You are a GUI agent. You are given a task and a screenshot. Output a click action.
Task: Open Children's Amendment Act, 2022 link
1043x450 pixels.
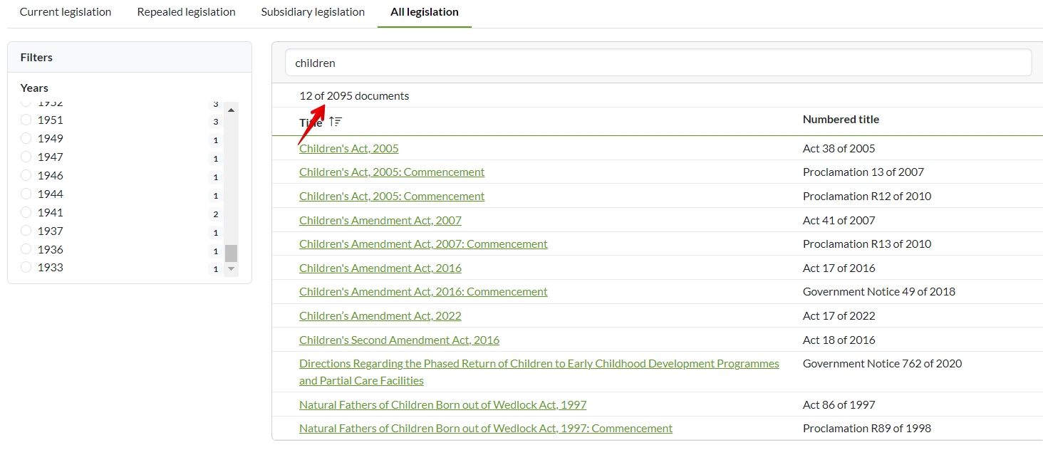click(380, 316)
